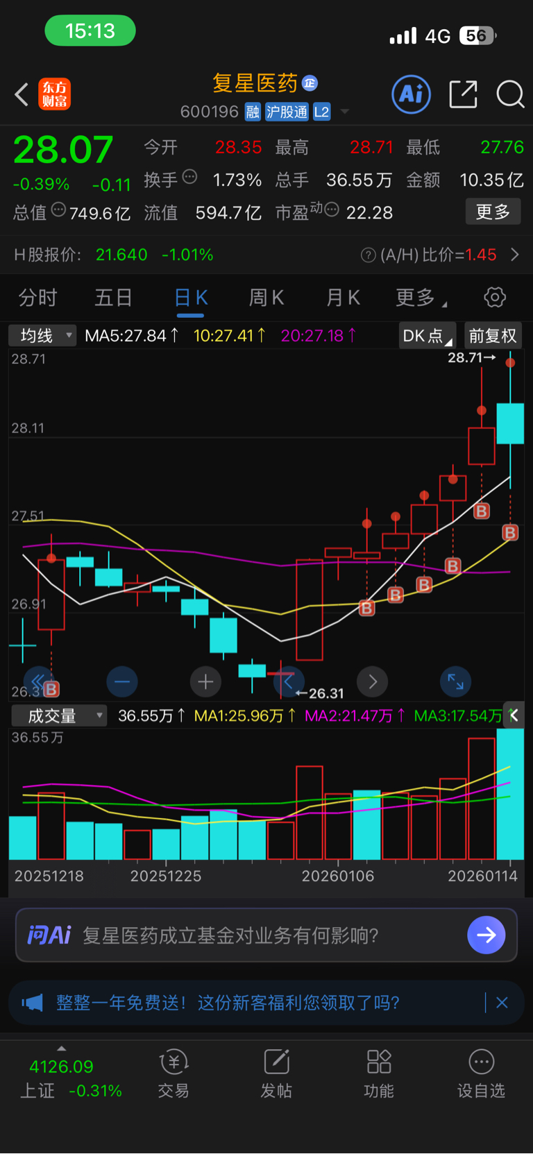Tap the MA5:27.84 value
The image size is (533, 1154).
pos(132,336)
